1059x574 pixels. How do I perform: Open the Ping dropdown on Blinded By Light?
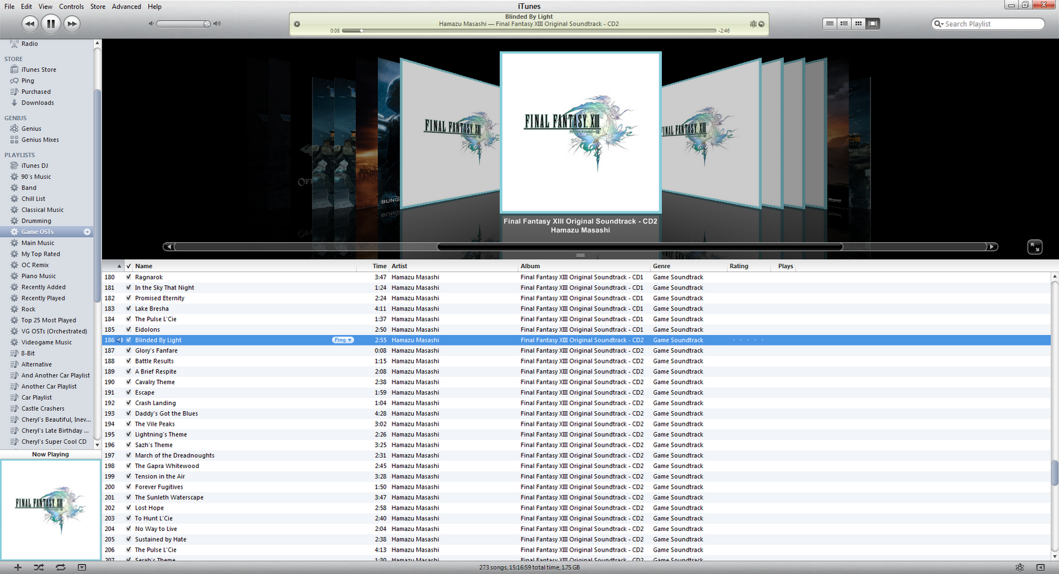point(343,340)
